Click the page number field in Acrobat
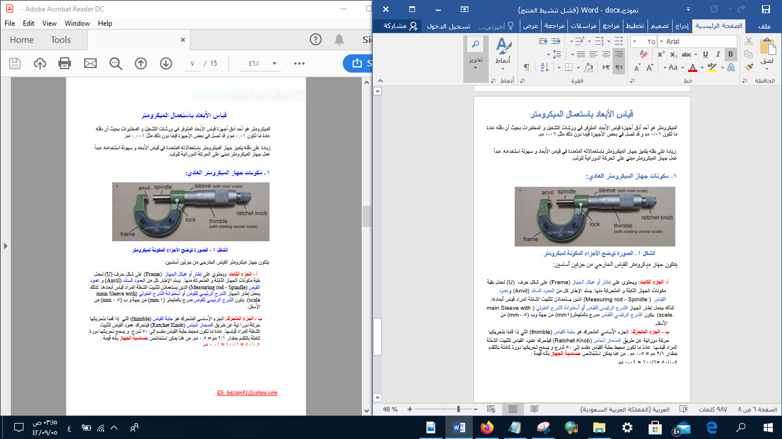Screen dimensions: 782x439 [192, 64]
